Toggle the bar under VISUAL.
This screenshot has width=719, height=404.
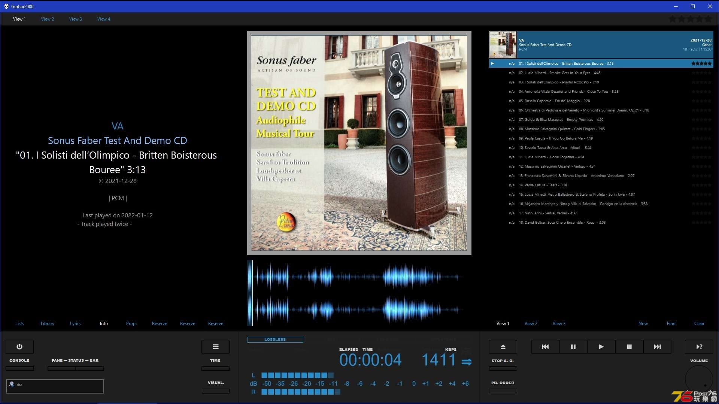coord(215,391)
